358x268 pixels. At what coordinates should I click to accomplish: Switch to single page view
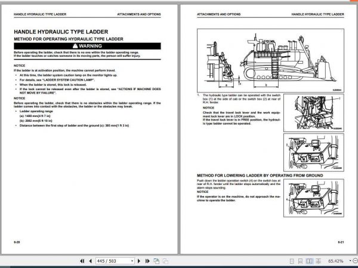point(292,261)
